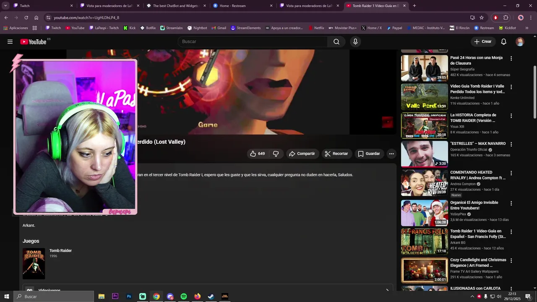The width and height of the screenshot is (537, 302).
Task: Open Kick bookmark
Action: (130, 28)
